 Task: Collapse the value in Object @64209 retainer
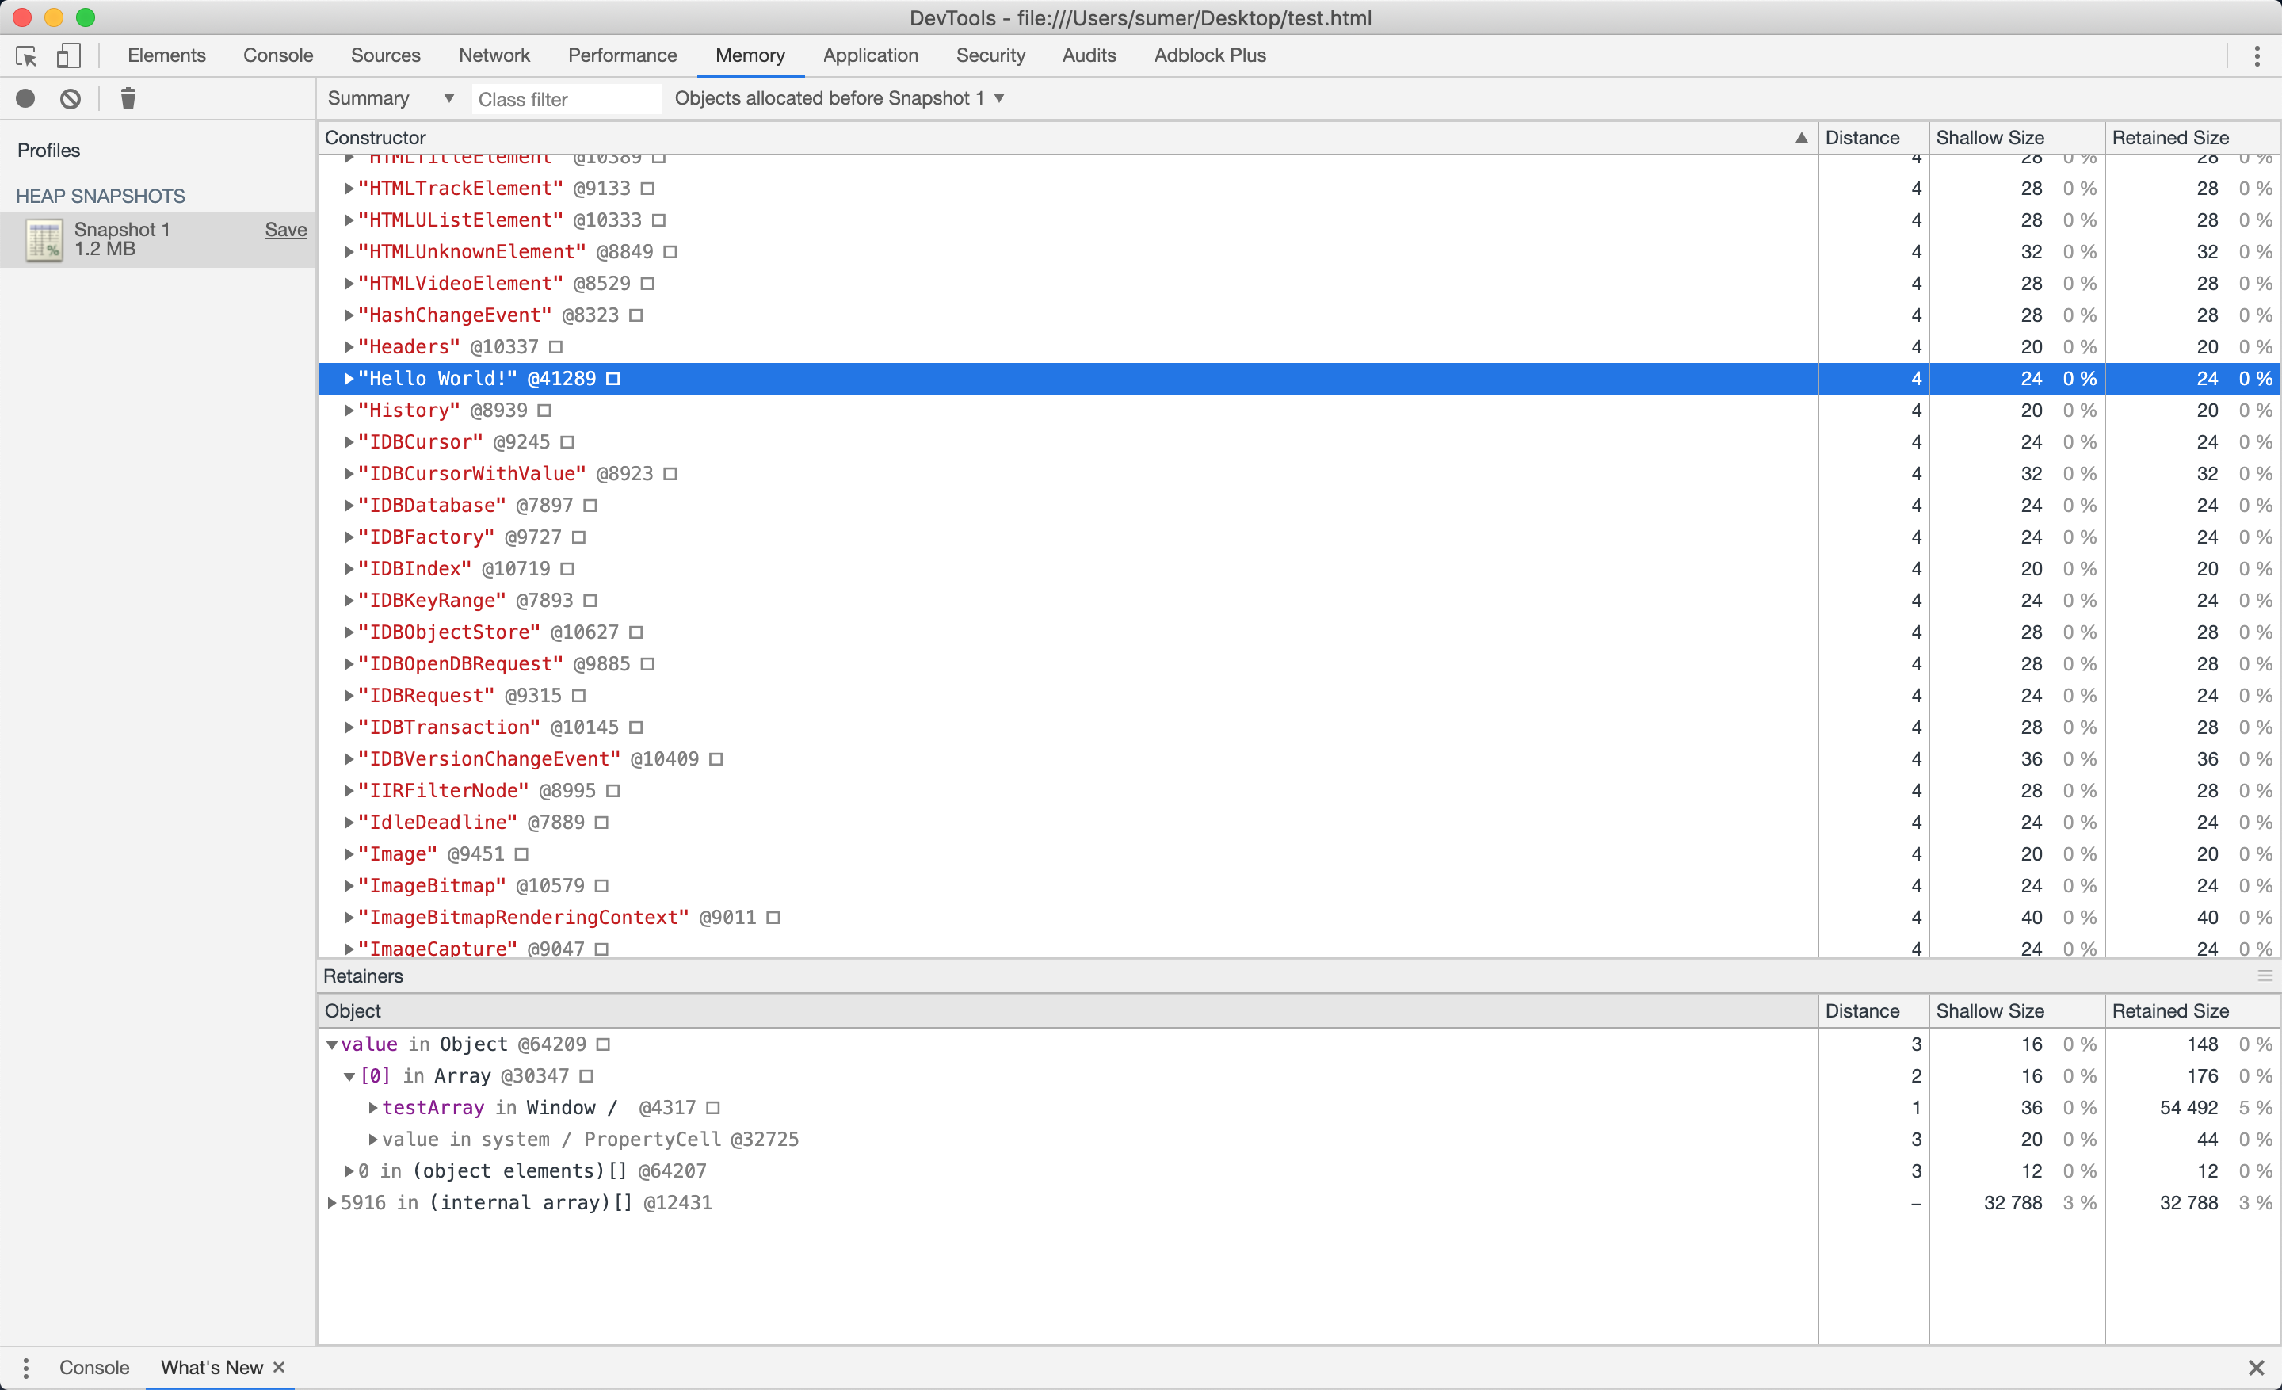point(331,1044)
